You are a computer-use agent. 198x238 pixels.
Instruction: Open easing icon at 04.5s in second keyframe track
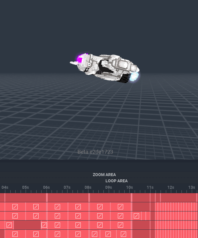[x=15, y=216]
